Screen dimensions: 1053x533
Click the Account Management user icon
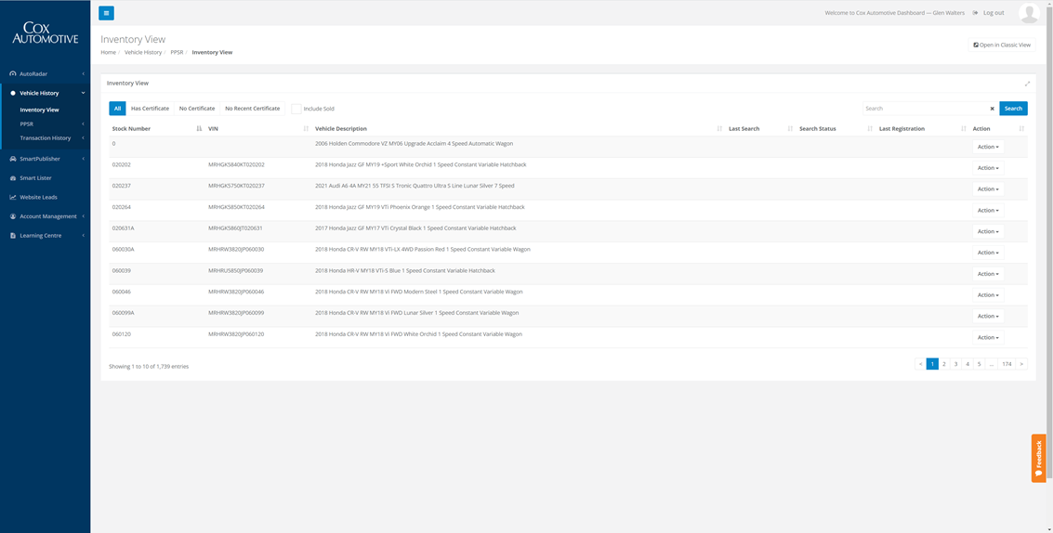click(13, 216)
